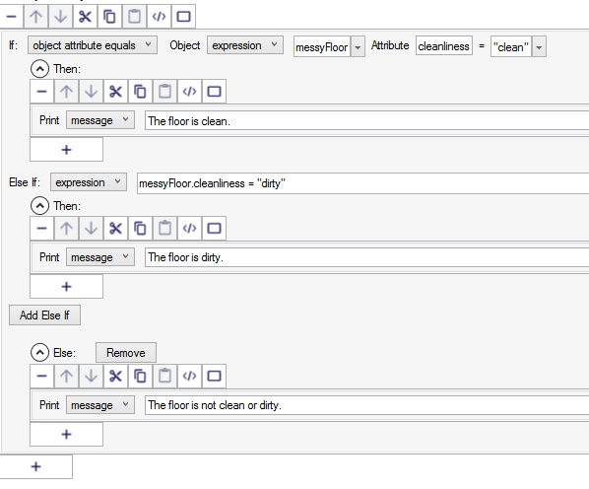Open the Object 'expression' type dropdown
The image size is (589, 489).
pos(245,45)
